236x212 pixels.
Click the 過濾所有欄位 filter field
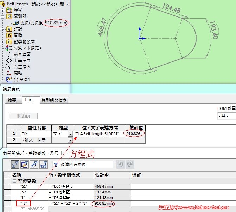click(83, 165)
